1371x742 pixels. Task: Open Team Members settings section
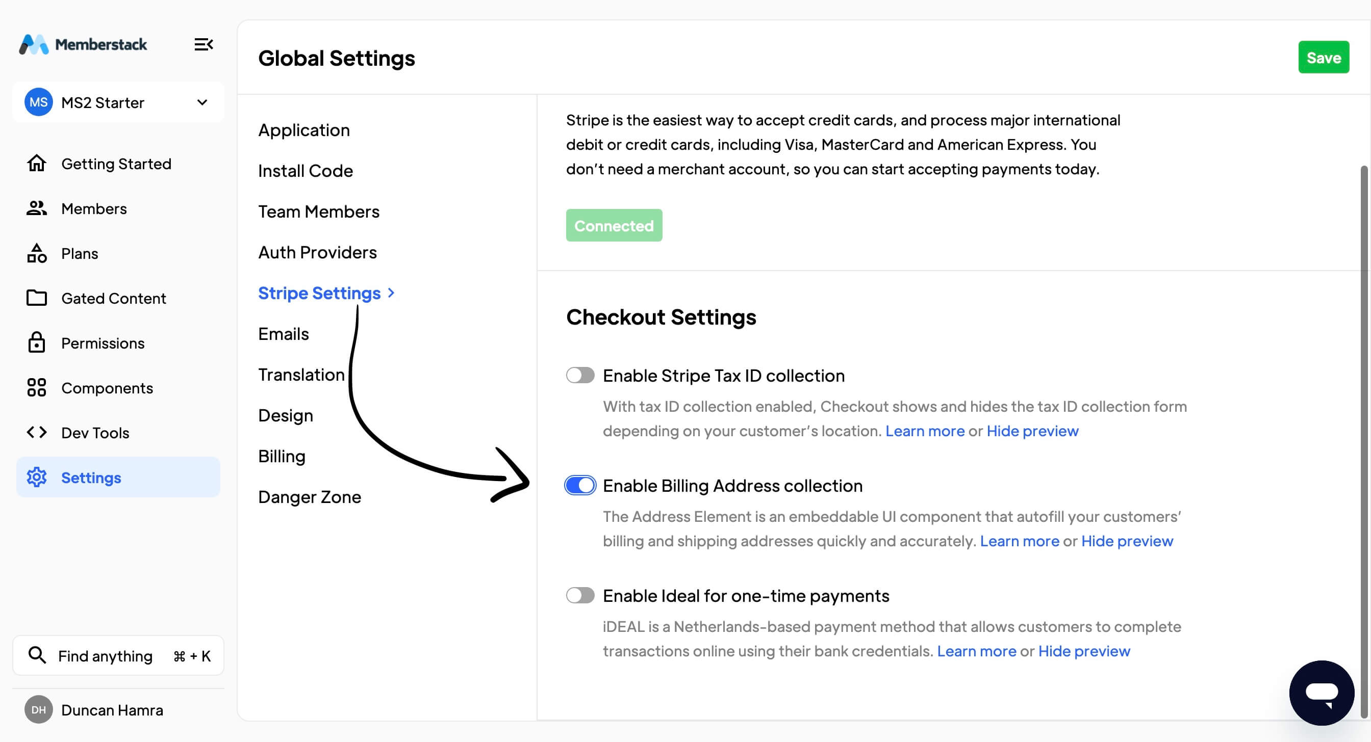(x=319, y=211)
